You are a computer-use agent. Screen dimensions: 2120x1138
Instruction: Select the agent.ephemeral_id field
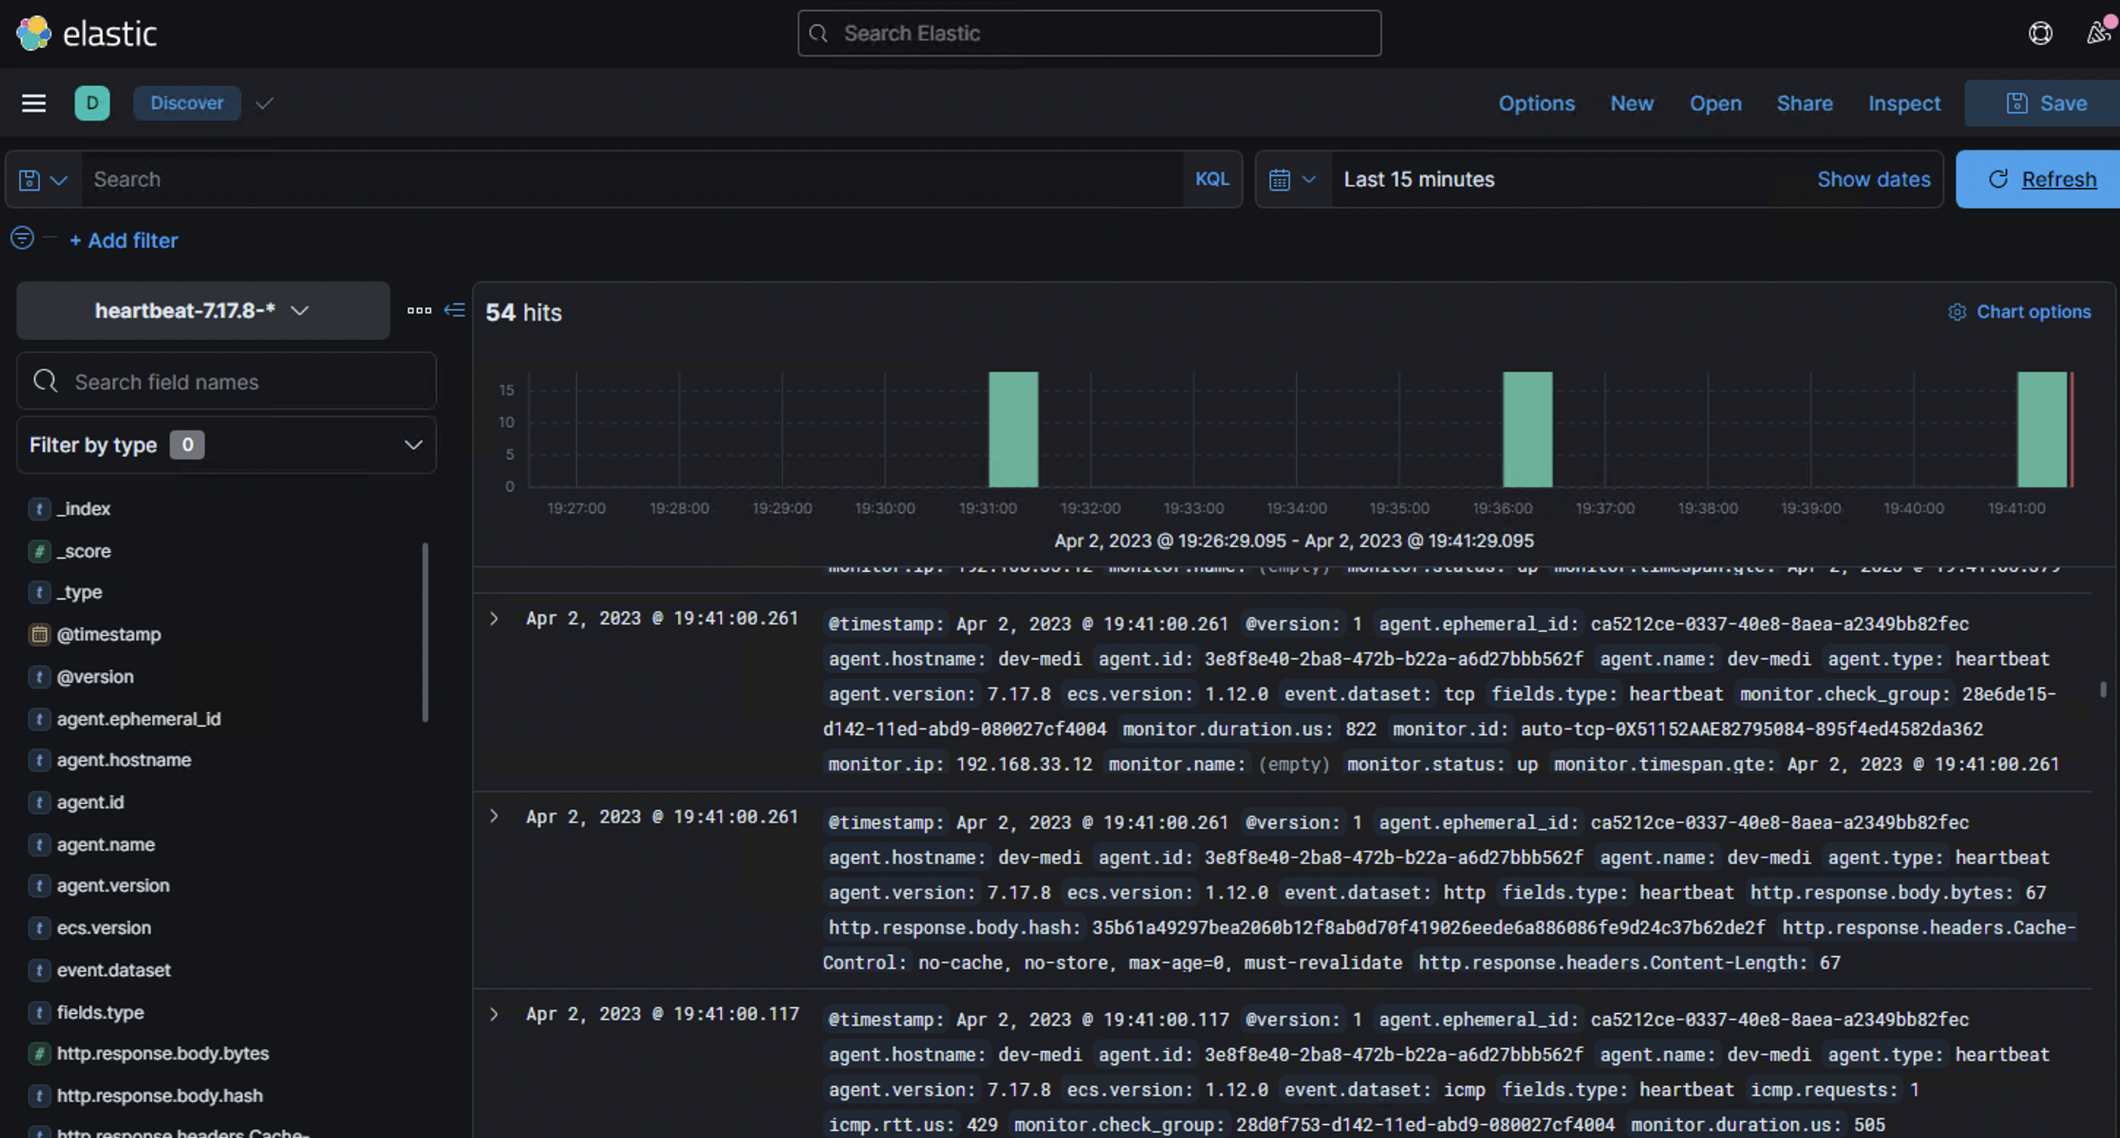pos(138,719)
